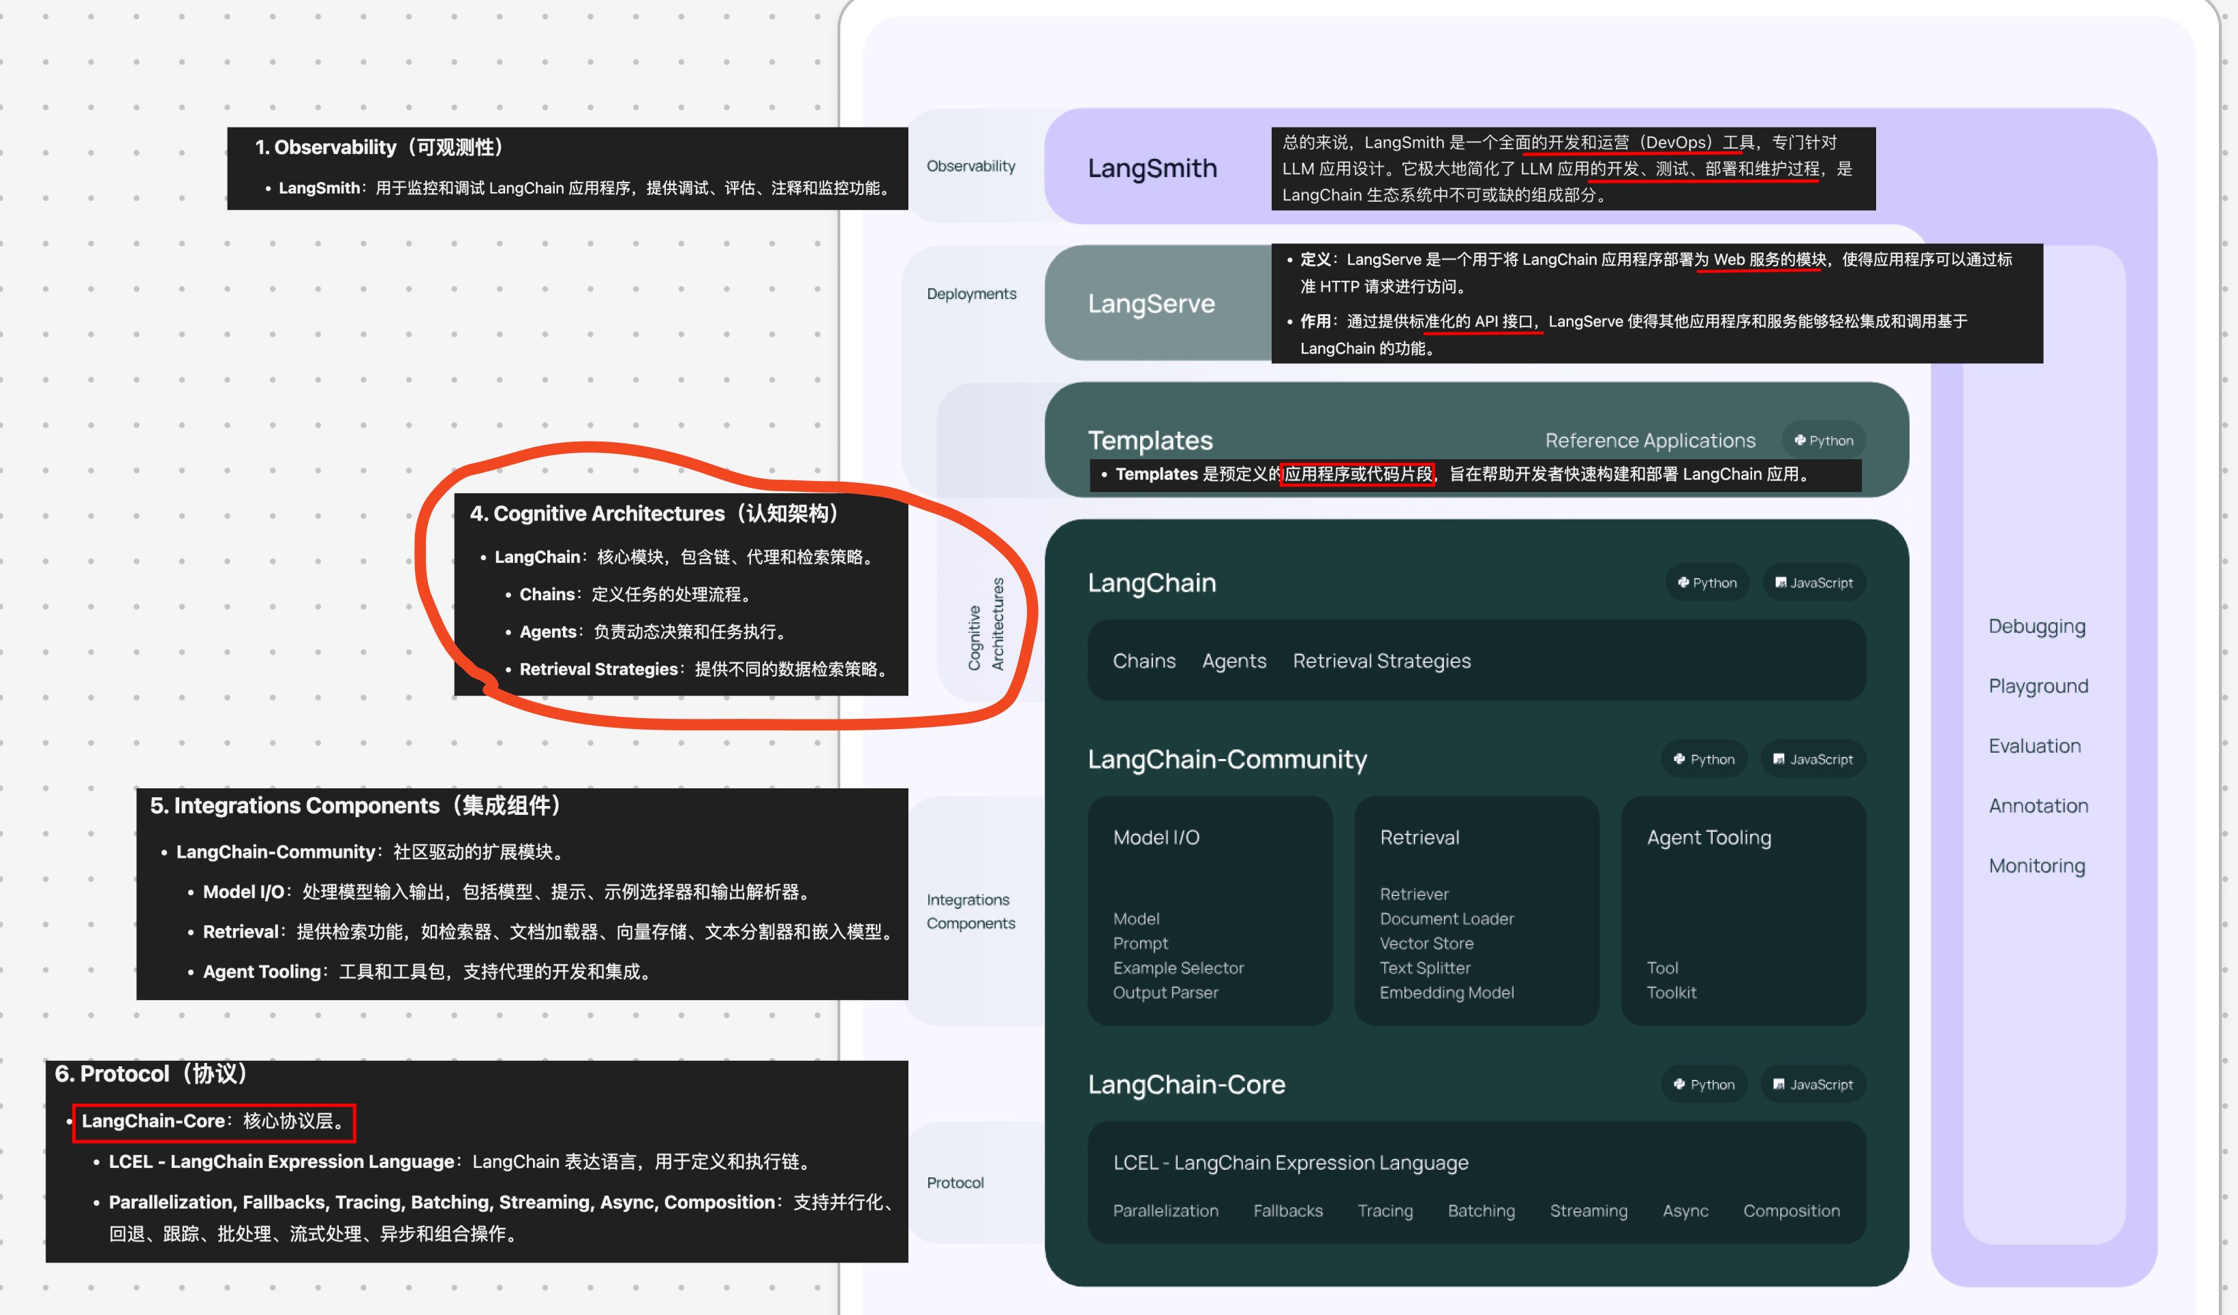Click LCEL - LangChain Expression Language in the diagram box

[x=1291, y=1162]
